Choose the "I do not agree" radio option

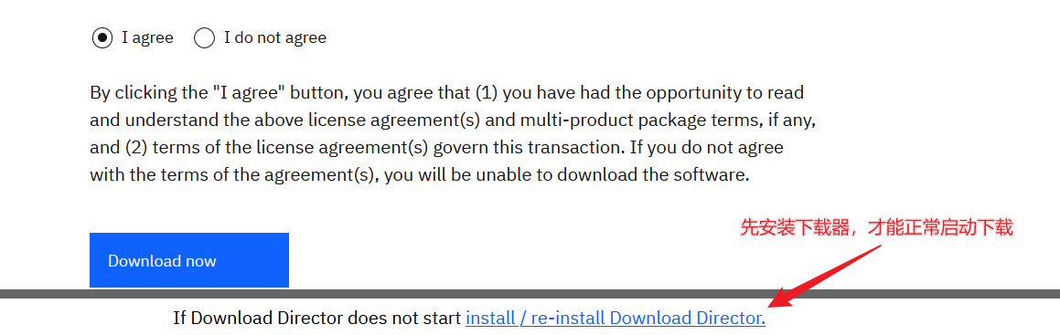pyautogui.click(x=204, y=37)
